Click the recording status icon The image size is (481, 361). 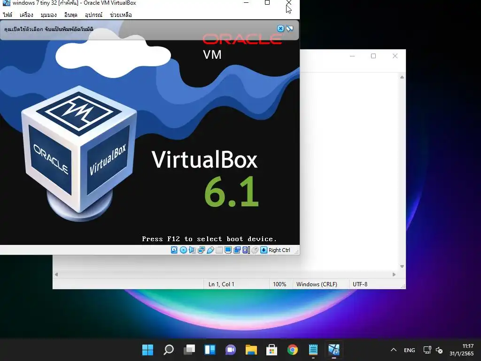237,250
